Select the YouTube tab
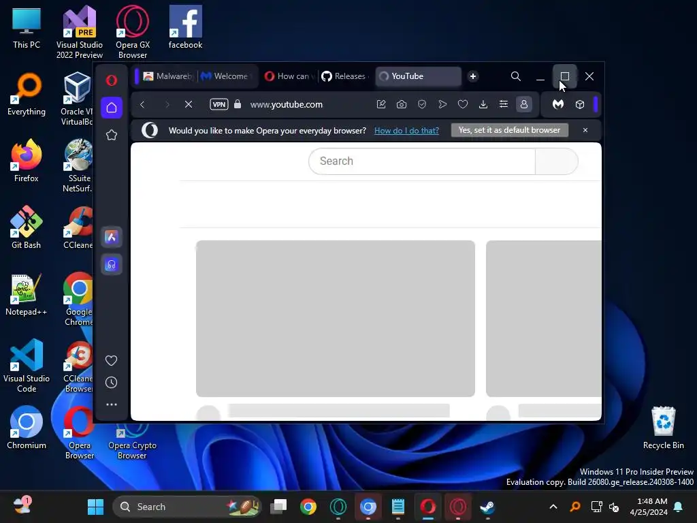 [x=419, y=76]
